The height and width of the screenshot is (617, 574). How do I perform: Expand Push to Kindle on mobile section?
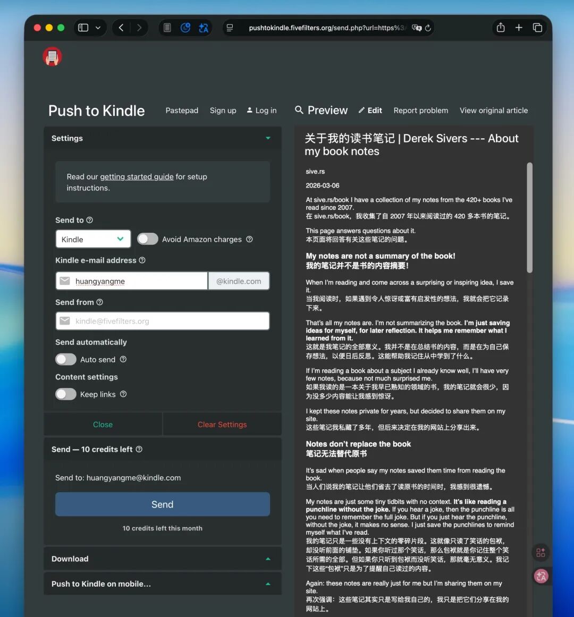(x=162, y=584)
